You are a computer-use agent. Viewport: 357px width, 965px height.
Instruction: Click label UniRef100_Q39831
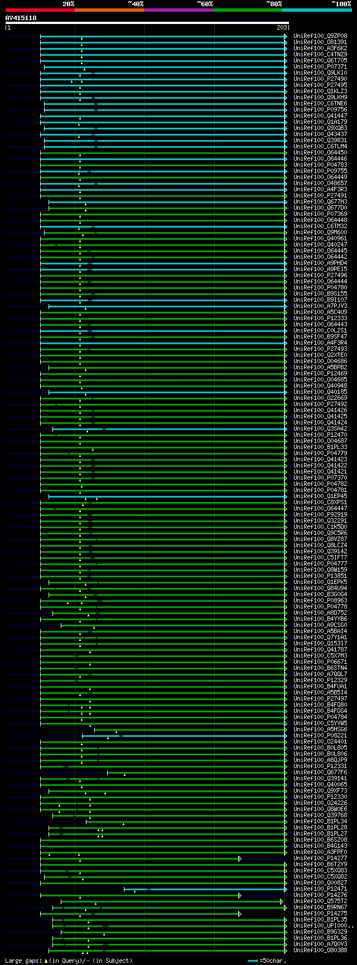[320, 140]
